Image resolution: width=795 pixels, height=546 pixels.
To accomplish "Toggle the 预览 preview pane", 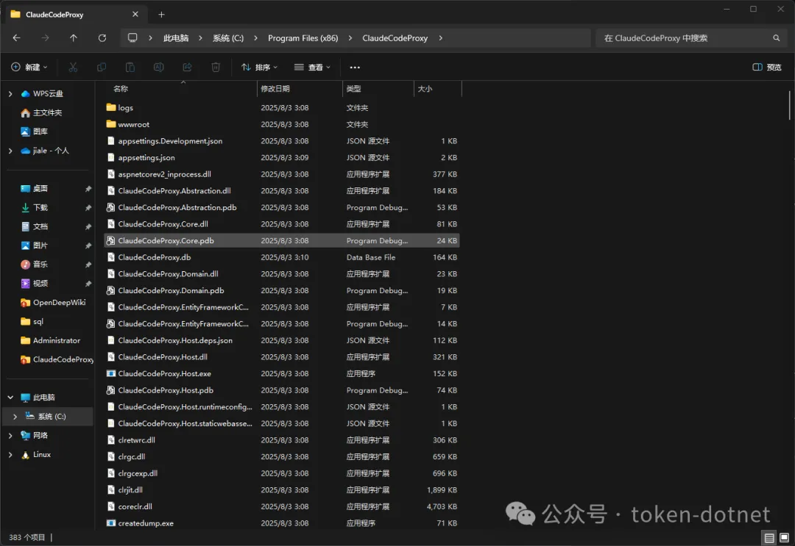I will [x=767, y=68].
